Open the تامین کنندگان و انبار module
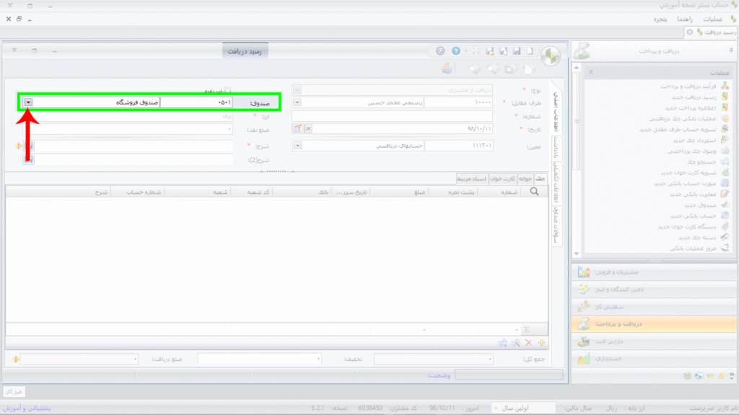Viewport: 739px width, 415px height. [x=654, y=290]
